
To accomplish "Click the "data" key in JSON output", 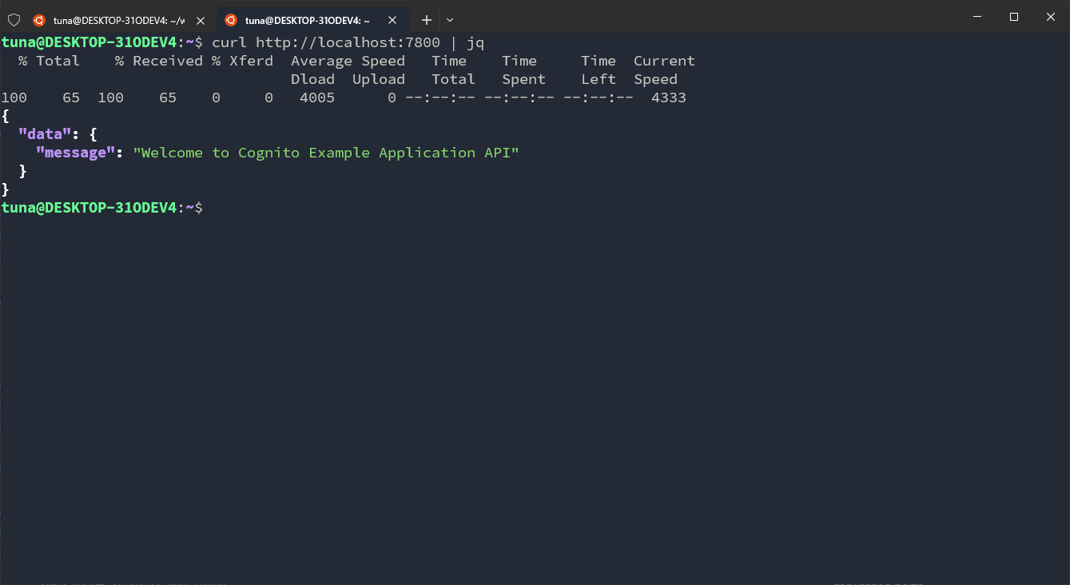I will pyautogui.click(x=45, y=134).
